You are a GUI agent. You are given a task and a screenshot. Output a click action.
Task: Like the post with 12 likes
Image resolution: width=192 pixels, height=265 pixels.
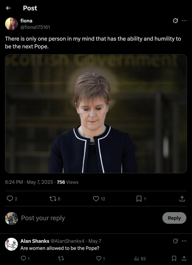pyautogui.click(x=96, y=199)
